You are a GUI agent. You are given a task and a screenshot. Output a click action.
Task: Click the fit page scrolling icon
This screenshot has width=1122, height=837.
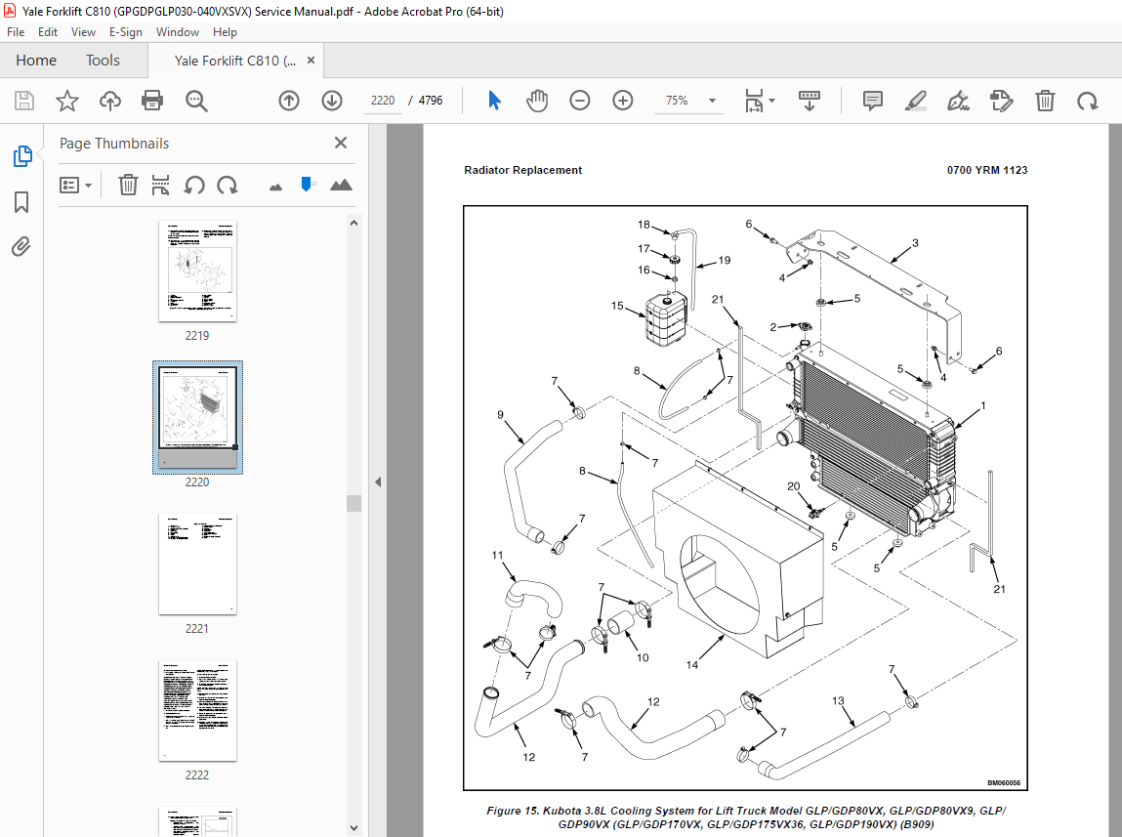click(754, 101)
